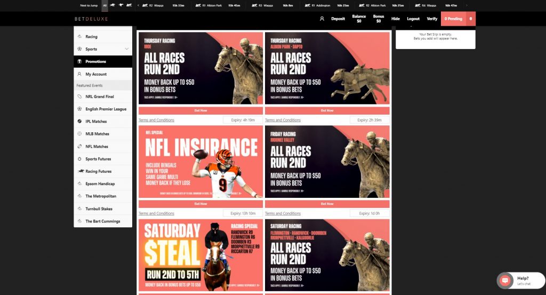Open R2 Wagga race jumping in 15h 33m

pos(163,5)
